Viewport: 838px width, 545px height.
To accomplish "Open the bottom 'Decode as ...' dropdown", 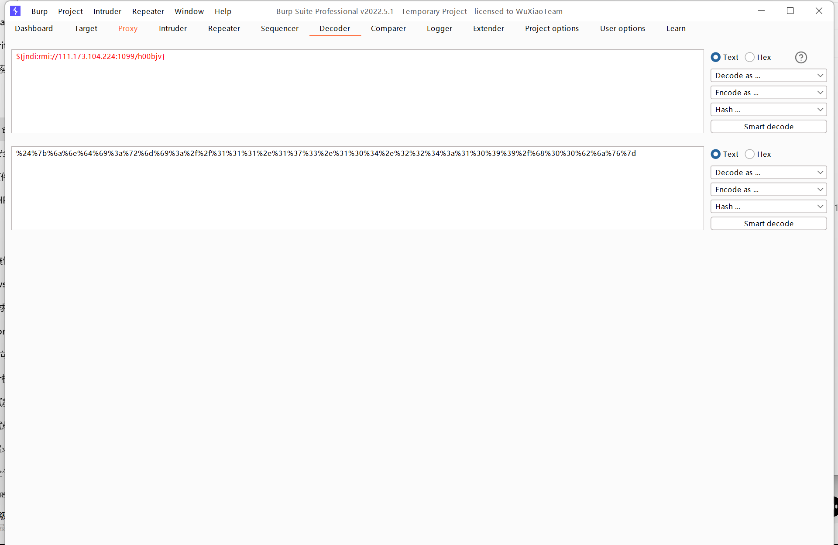I will [769, 172].
